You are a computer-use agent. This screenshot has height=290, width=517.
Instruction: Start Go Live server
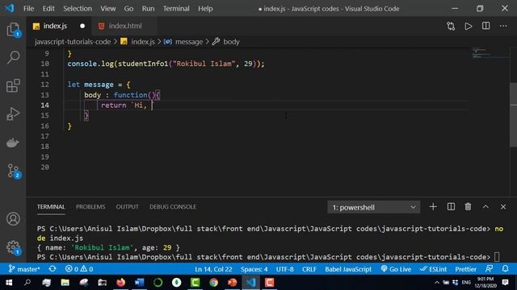[396, 269]
